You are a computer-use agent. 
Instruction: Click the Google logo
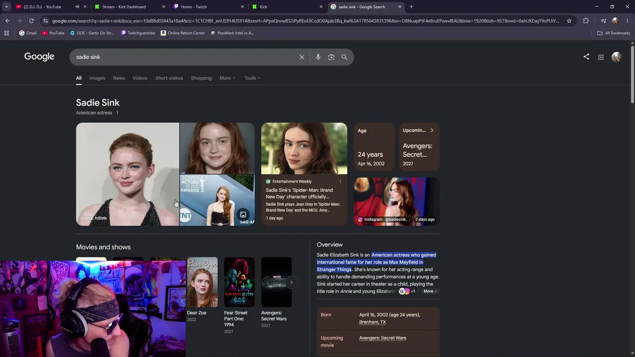(39, 57)
